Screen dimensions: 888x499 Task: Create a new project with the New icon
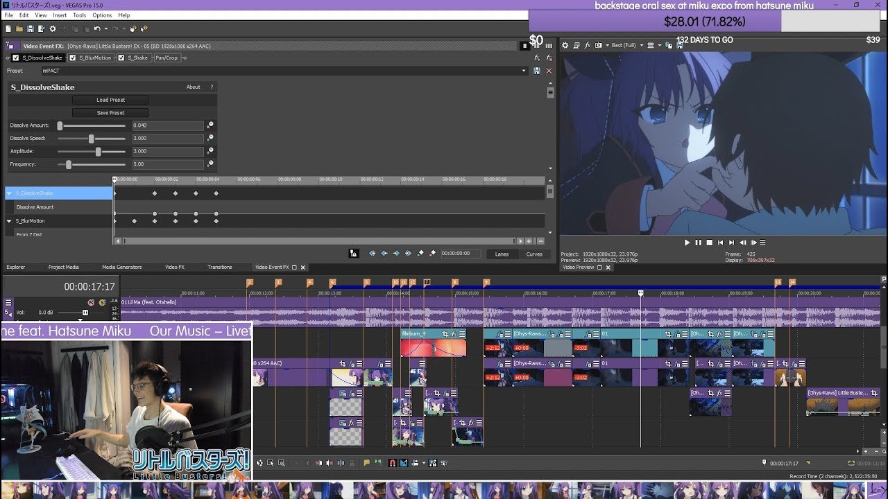tap(8, 28)
